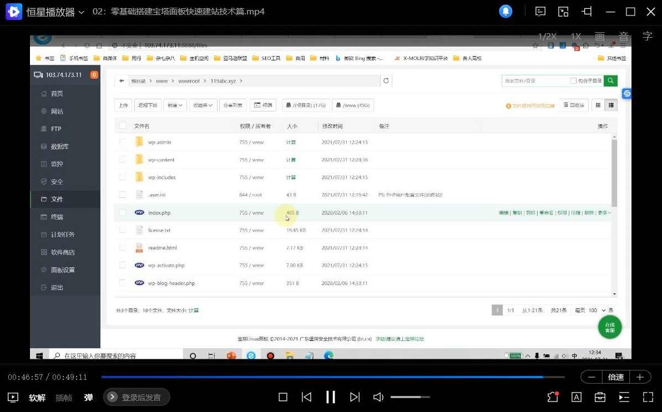Open the playlist panel icon
The image size is (662, 412).
click(624, 397)
